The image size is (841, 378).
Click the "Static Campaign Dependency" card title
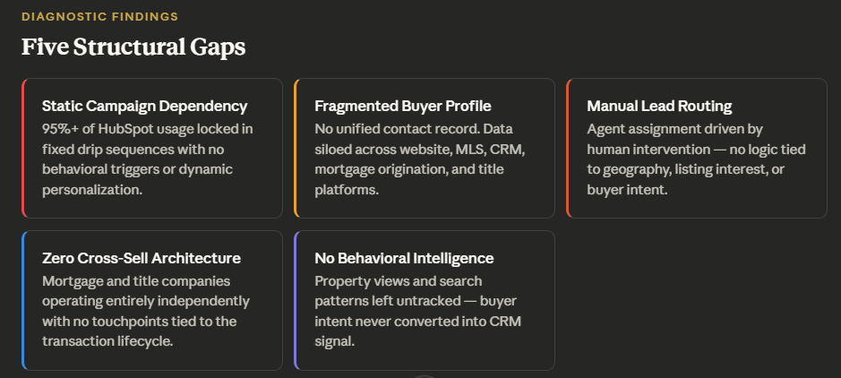(144, 106)
